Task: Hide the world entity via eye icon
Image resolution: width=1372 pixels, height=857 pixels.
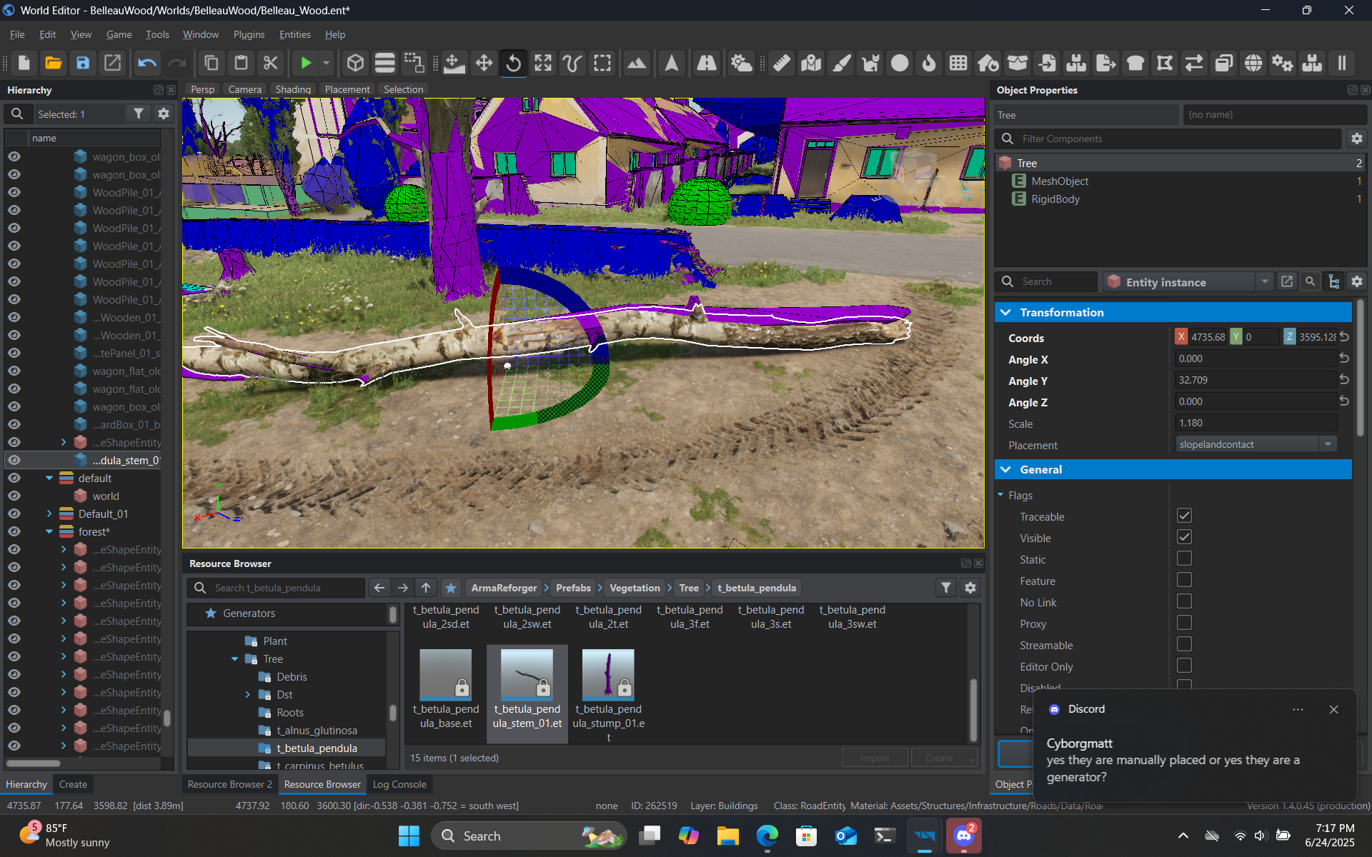Action: (x=14, y=496)
